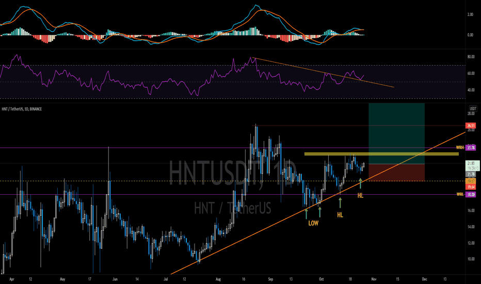
Task: Click the MACD 0.00 scale value
Action: [470, 35]
